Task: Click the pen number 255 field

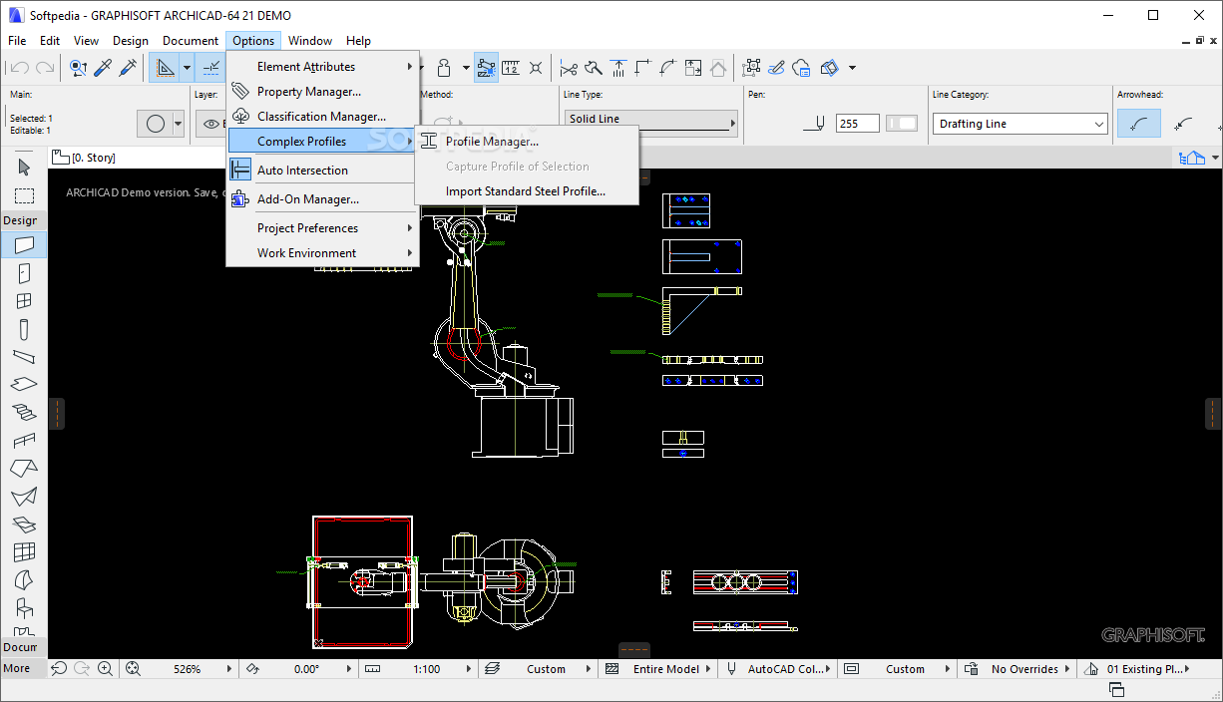Action: point(857,124)
